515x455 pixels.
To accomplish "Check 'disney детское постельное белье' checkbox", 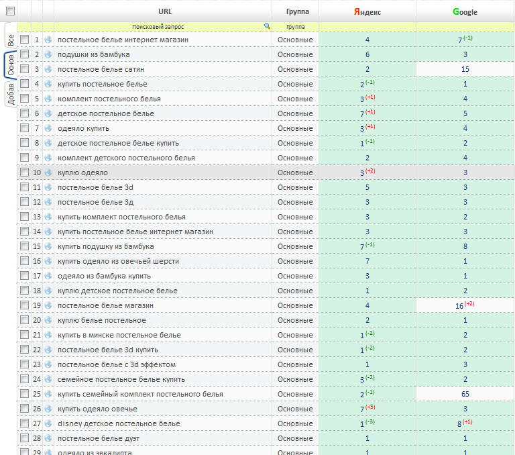I will (x=24, y=423).
